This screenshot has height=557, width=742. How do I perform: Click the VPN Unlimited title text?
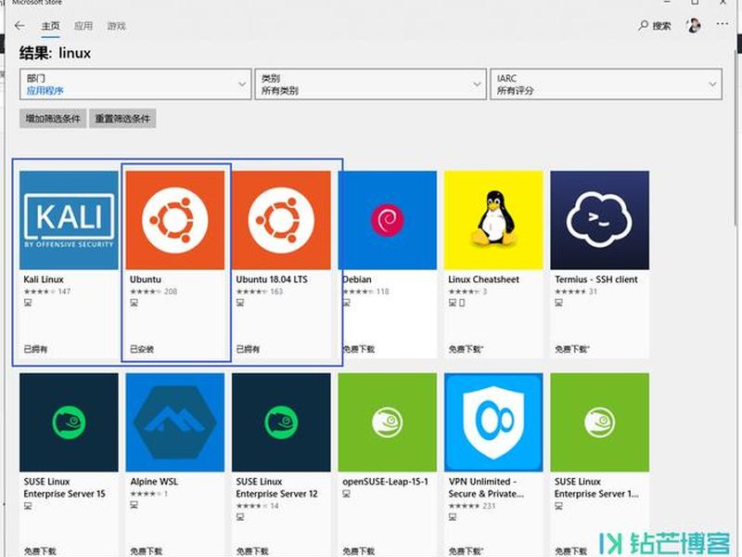pyautogui.click(x=486, y=487)
